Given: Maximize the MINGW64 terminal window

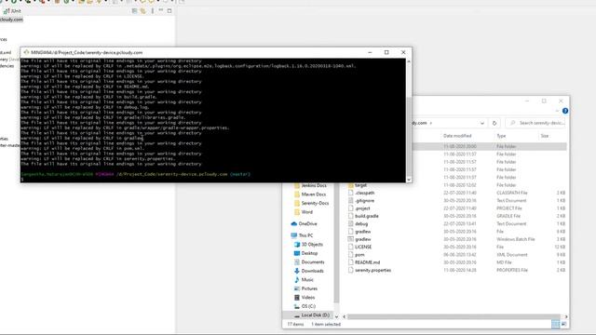Looking at the screenshot, I should (x=386, y=52).
